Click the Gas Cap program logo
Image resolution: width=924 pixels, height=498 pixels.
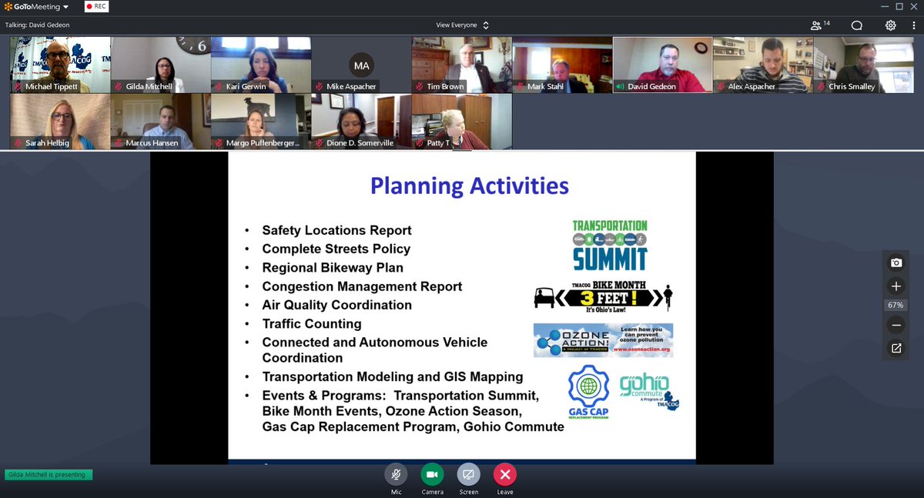click(x=588, y=392)
